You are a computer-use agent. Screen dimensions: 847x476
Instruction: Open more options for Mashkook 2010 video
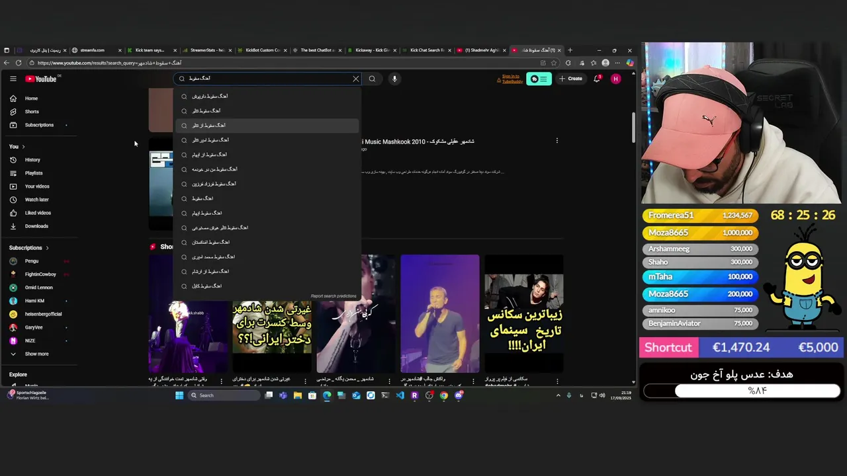(557, 141)
